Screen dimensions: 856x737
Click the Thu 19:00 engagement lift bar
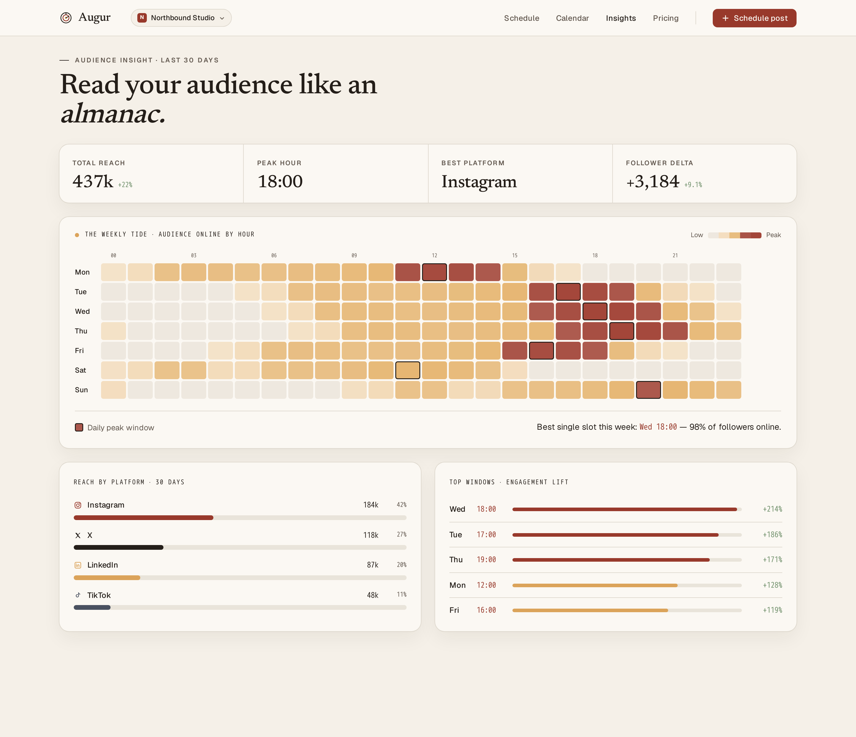[x=627, y=560]
